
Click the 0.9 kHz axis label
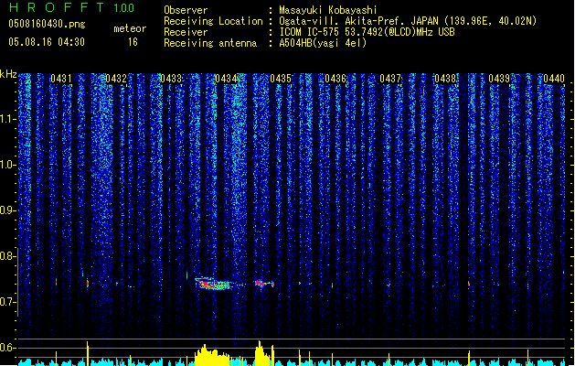pyautogui.click(x=7, y=210)
